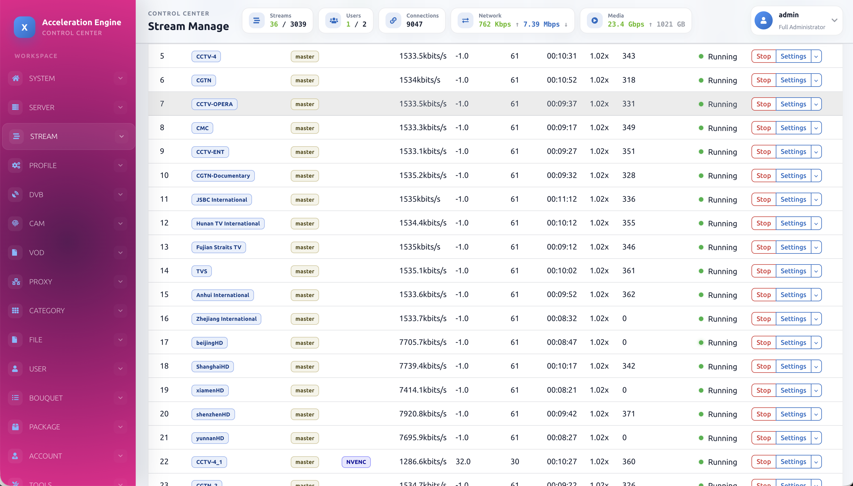
Task: Click the SYSTEM home icon in sidebar
Action: click(x=15, y=78)
